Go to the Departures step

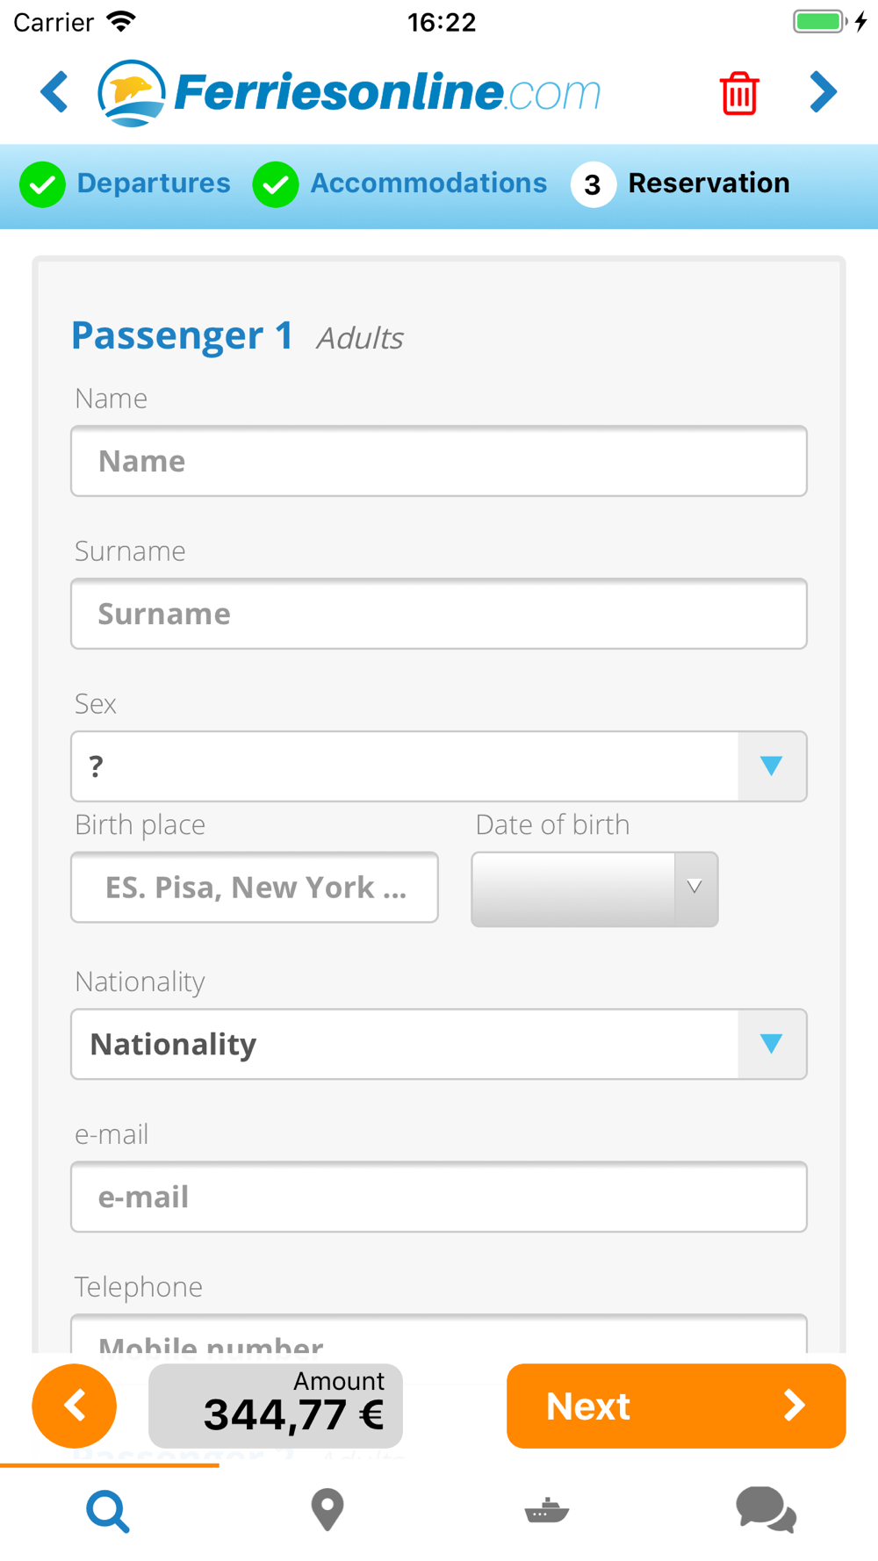click(x=126, y=183)
